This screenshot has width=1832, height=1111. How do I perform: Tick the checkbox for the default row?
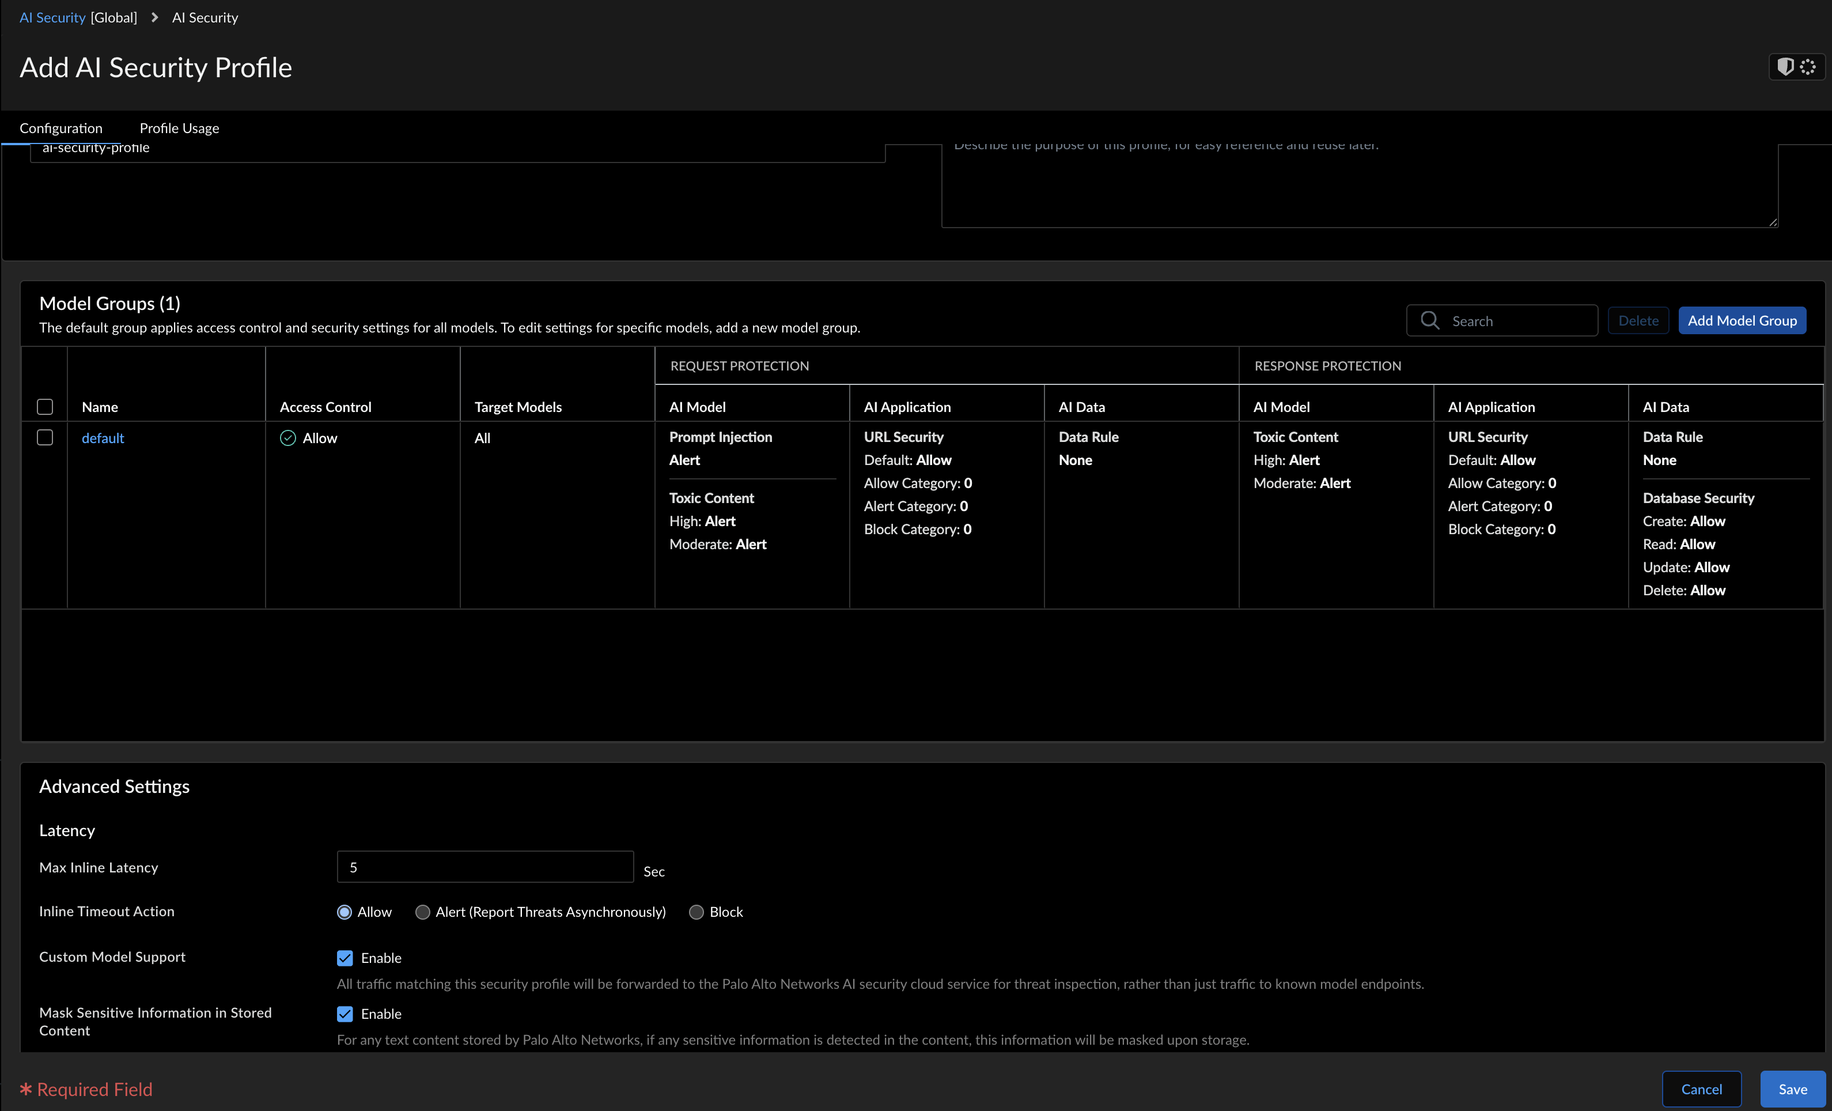[x=44, y=437]
